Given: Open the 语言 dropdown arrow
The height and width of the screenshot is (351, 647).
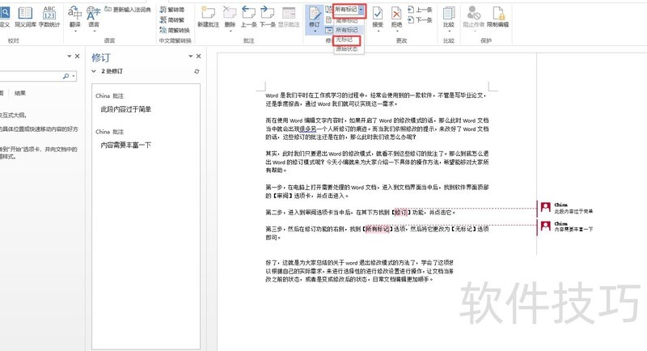Looking at the screenshot, I should [x=94, y=31].
